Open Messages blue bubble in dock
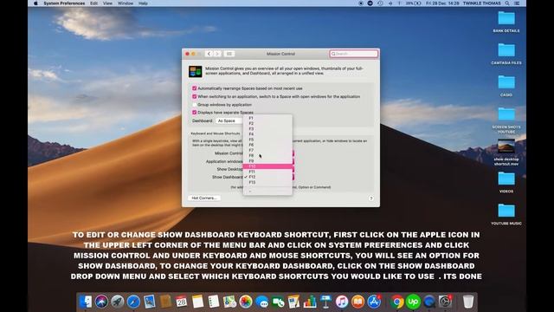 [261, 302]
